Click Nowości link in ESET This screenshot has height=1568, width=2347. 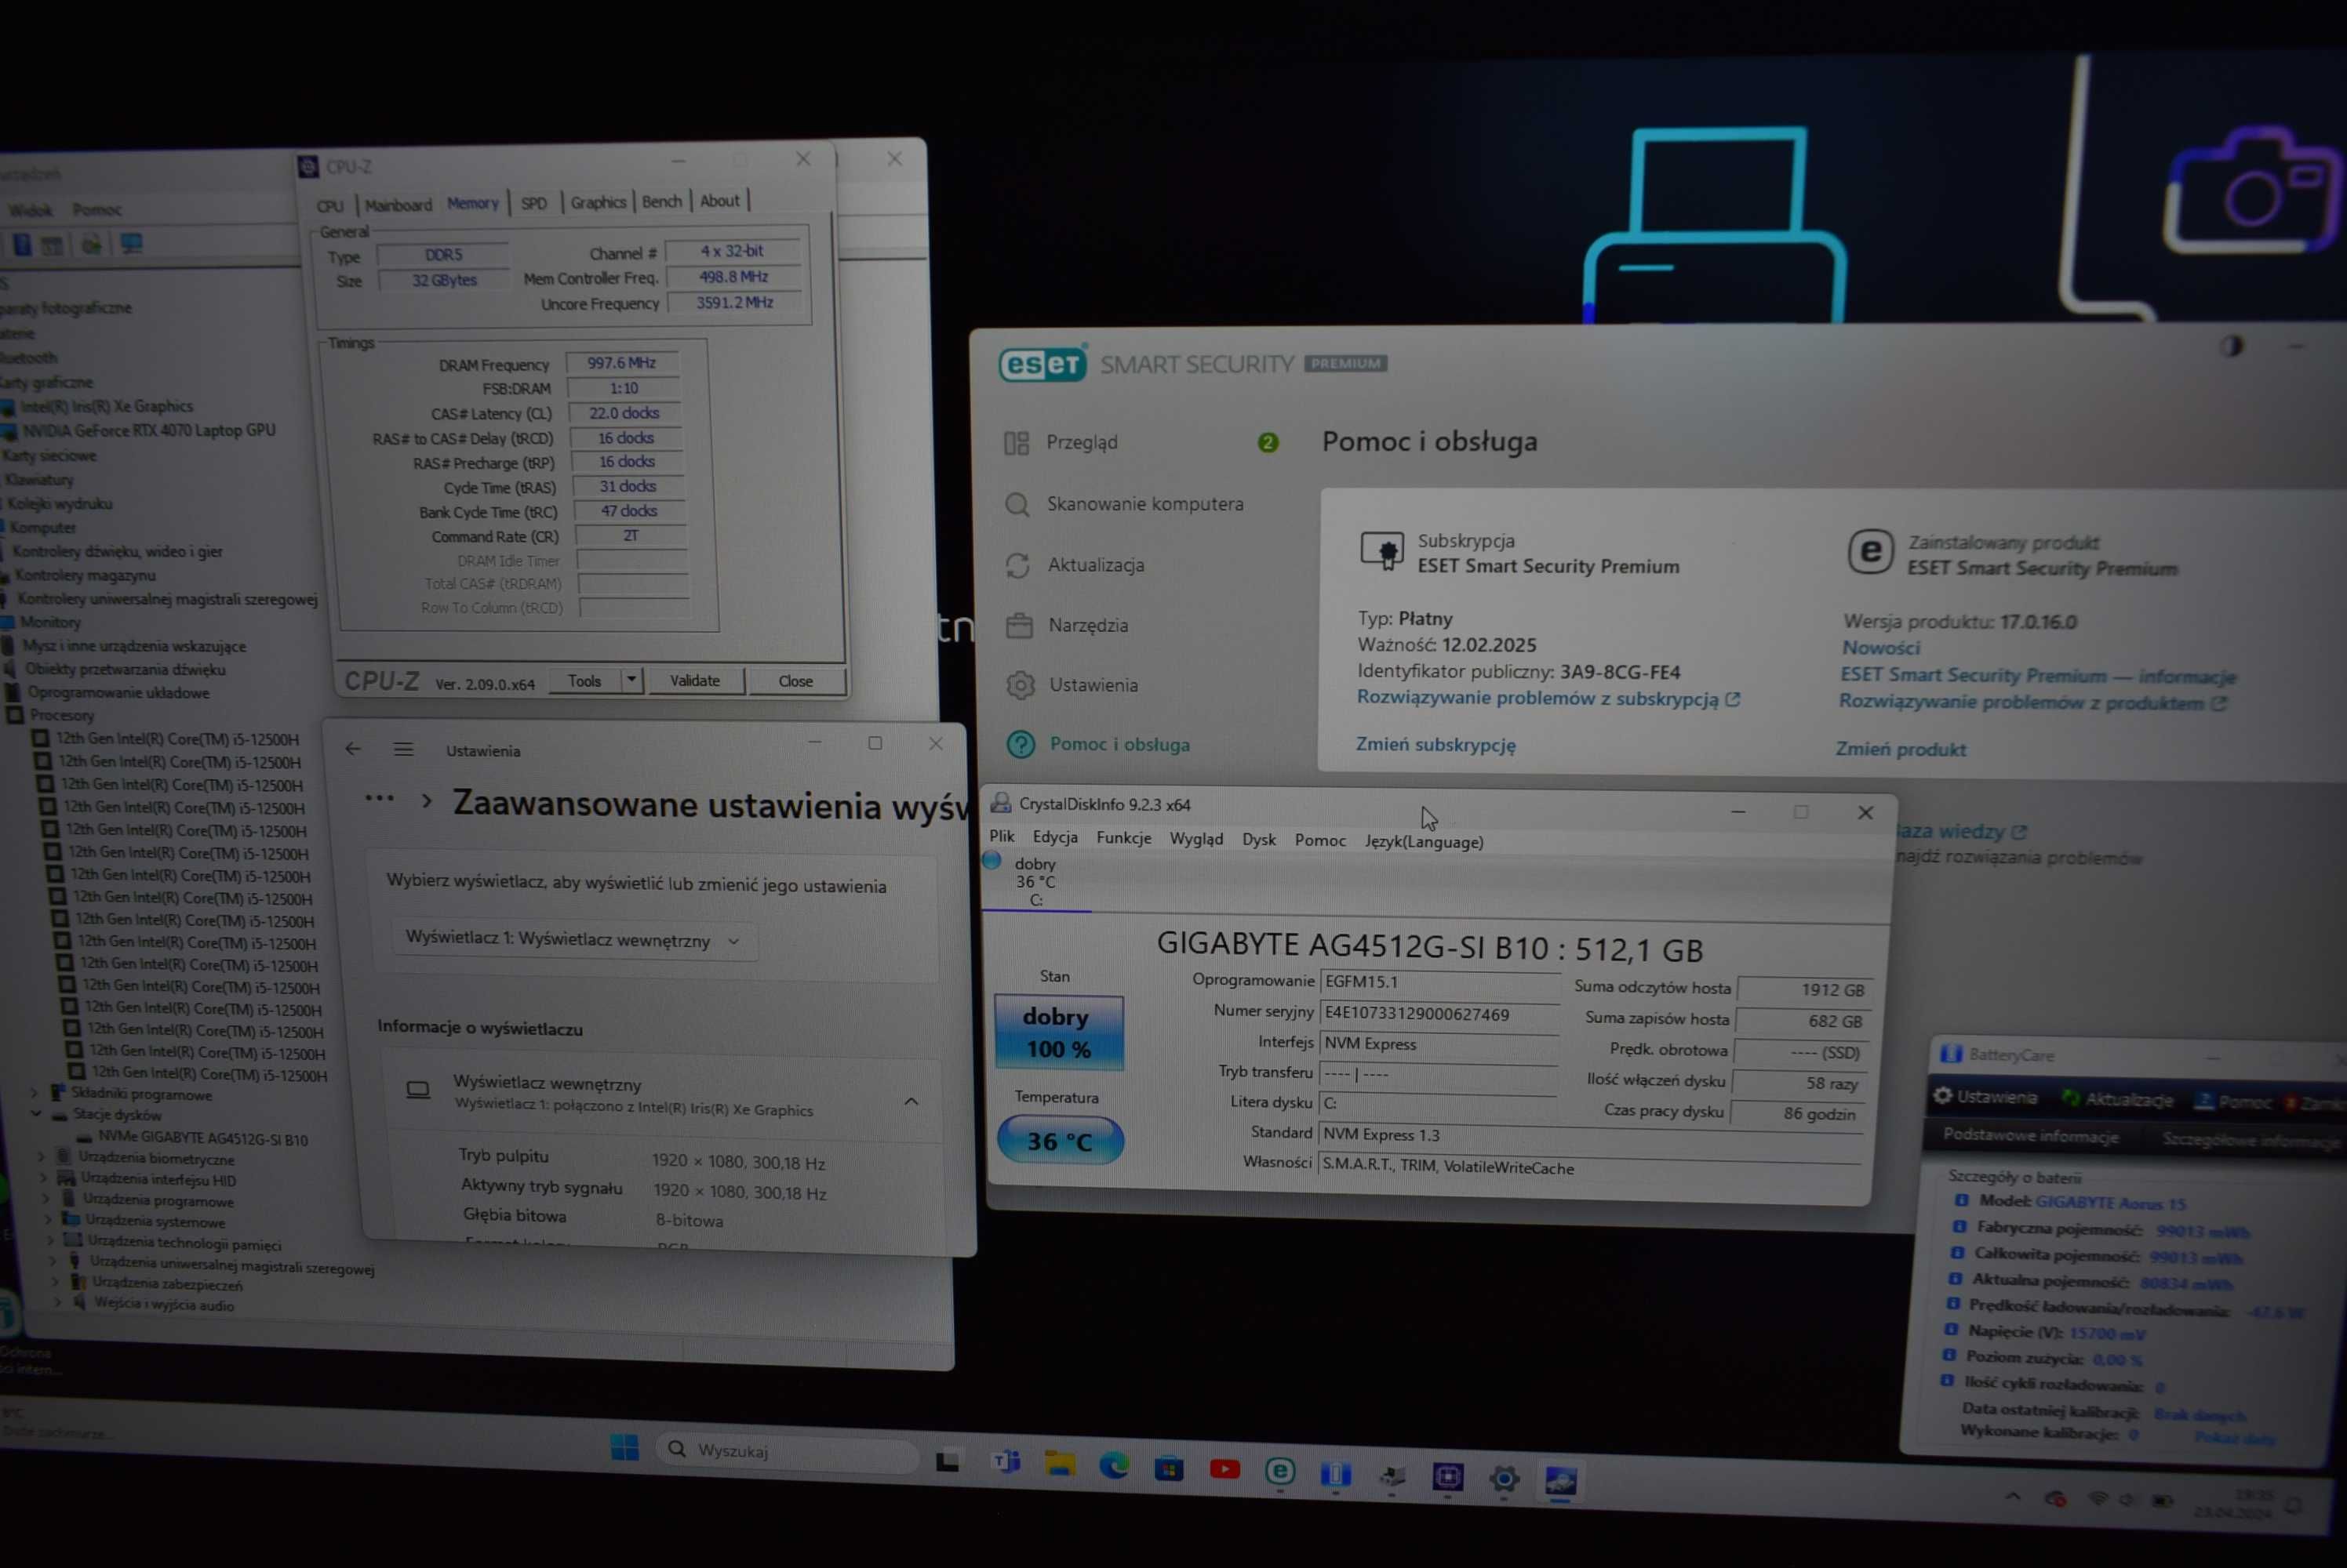pyautogui.click(x=1881, y=647)
